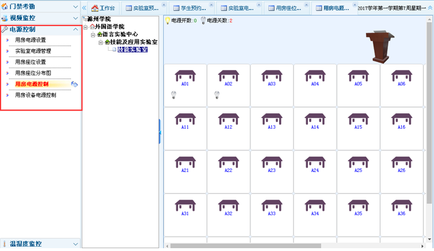Toggle the power bulb under seat A02

pyautogui.click(x=217, y=95)
